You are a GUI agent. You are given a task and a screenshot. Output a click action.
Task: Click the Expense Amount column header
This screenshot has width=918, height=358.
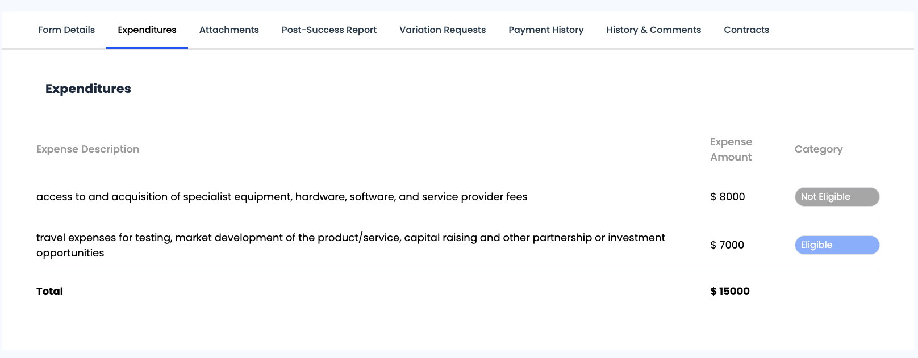tap(731, 149)
